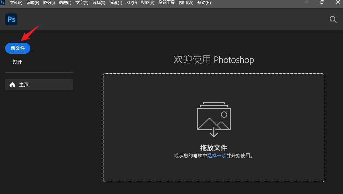The image size is (343, 194).
Task: Open the 窗口(W) menu
Action: [186, 3]
